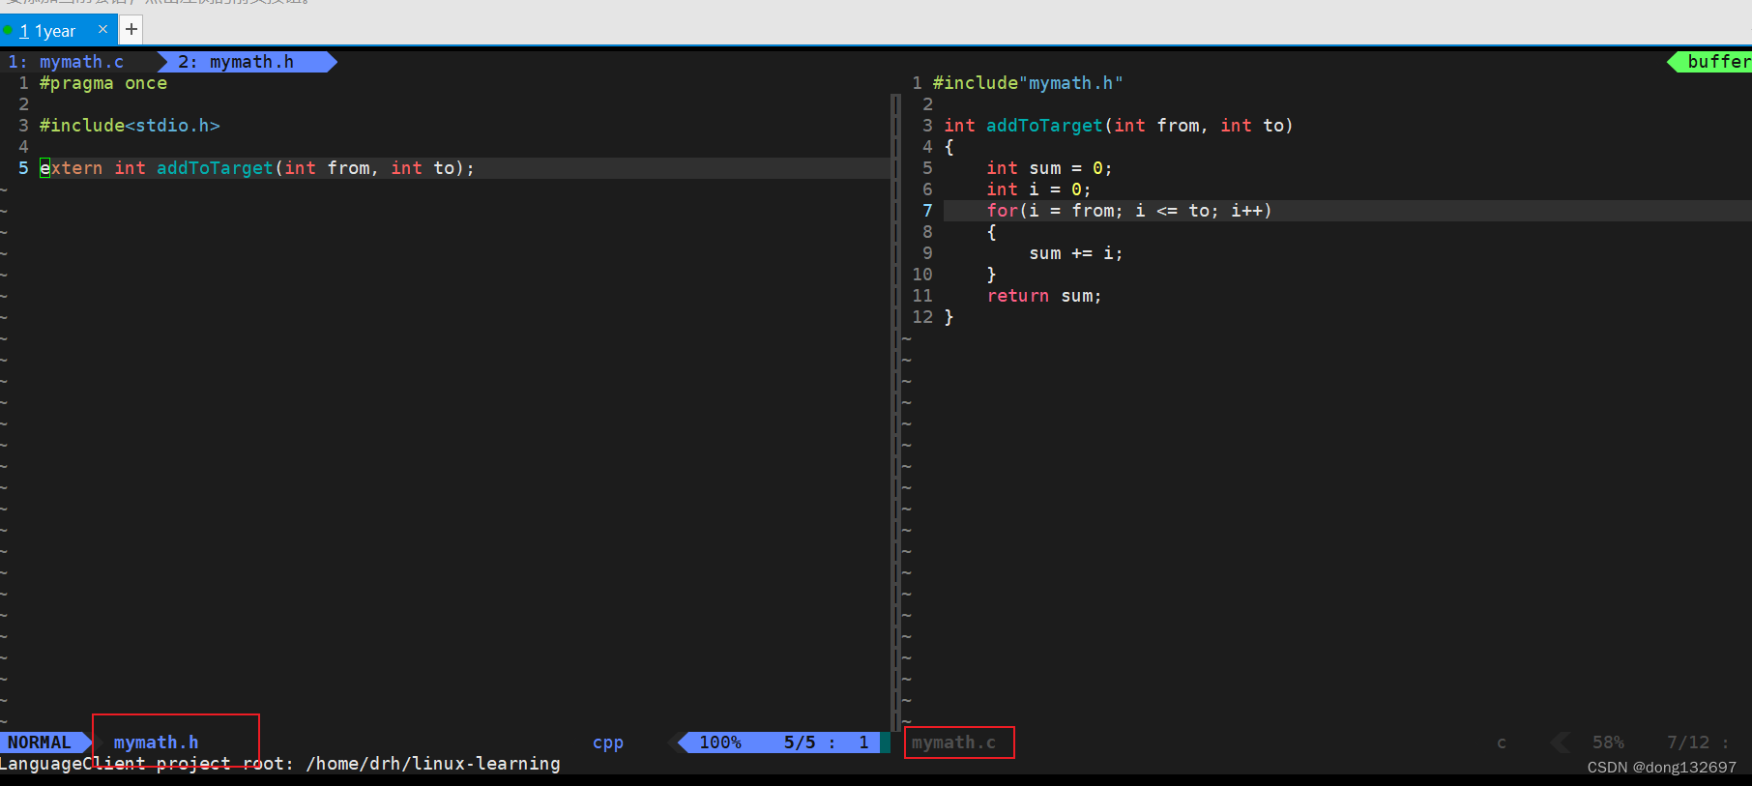Open a new session tab with plus
The height and width of the screenshot is (786, 1752).
(x=131, y=30)
